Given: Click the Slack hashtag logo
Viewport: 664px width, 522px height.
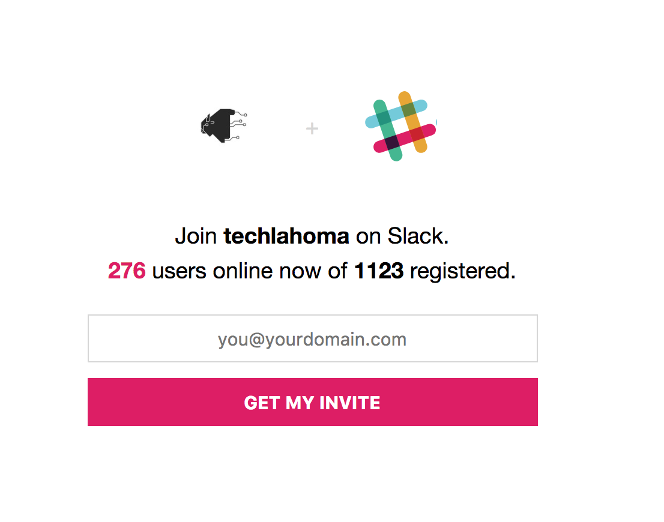Looking at the screenshot, I should [400, 126].
